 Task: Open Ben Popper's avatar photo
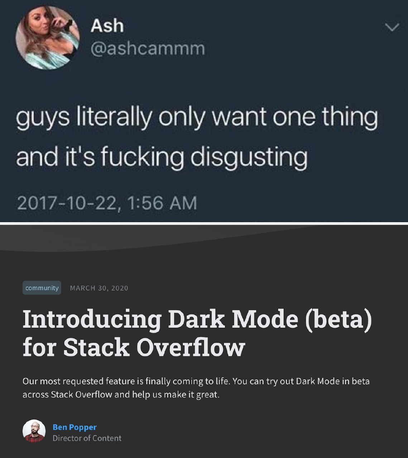point(34,431)
